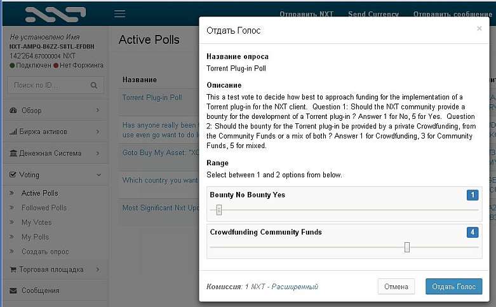
Task: Click the Отдать Голос submit button
Action: pyautogui.click(x=453, y=287)
